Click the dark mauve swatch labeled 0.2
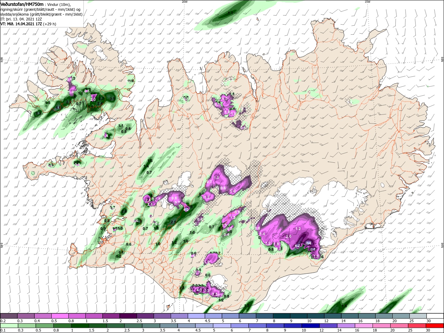444x333 pixels. point(9,316)
